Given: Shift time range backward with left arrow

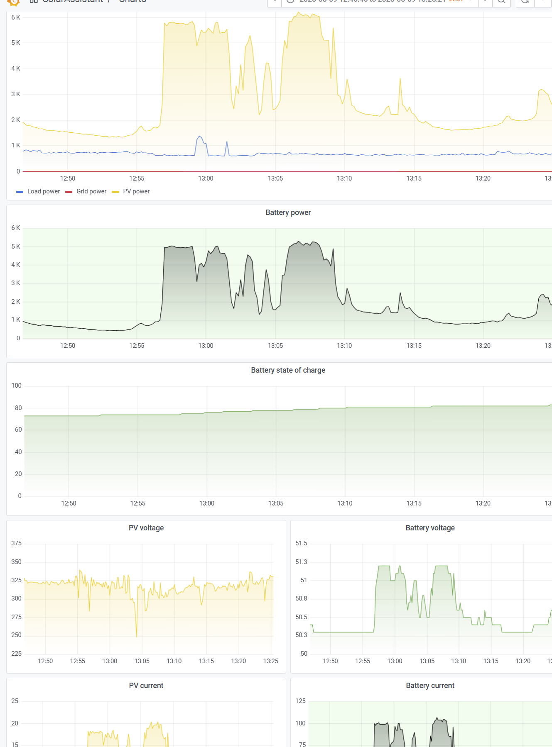Looking at the screenshot, I should tap(275, 1).
